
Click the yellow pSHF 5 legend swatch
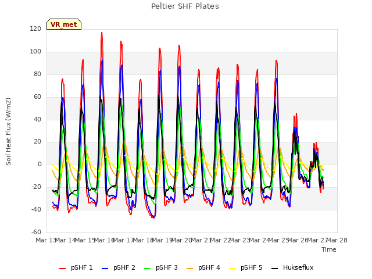(x=233, y=269)
